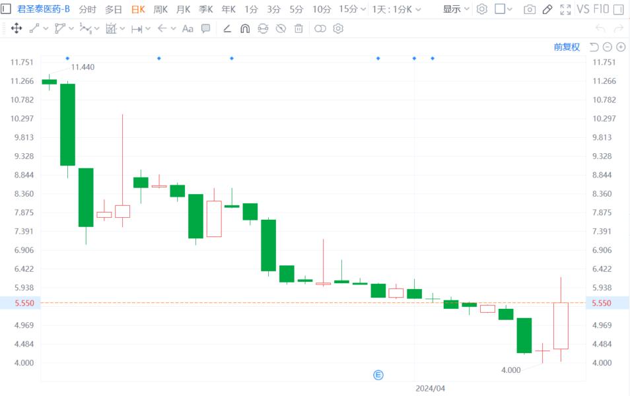Open the VS comparison button
The width and height of the screenshot is (630, 396).
tap(583, 9)
